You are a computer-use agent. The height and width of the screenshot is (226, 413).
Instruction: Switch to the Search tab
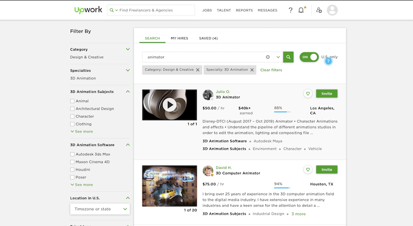pyautogui.click(x=152, y=38)
